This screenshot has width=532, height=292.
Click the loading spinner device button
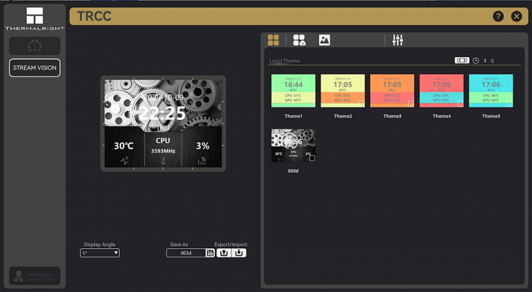[x=34, y=46]
